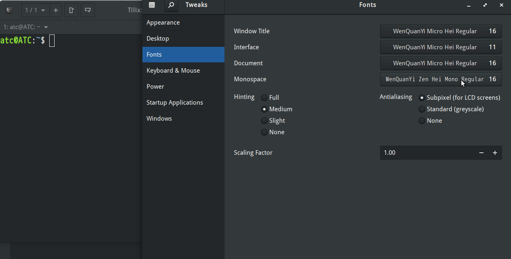Switch to the Windows section in Tweaks
Screen dimensions: 511x259
pos(183,119)
